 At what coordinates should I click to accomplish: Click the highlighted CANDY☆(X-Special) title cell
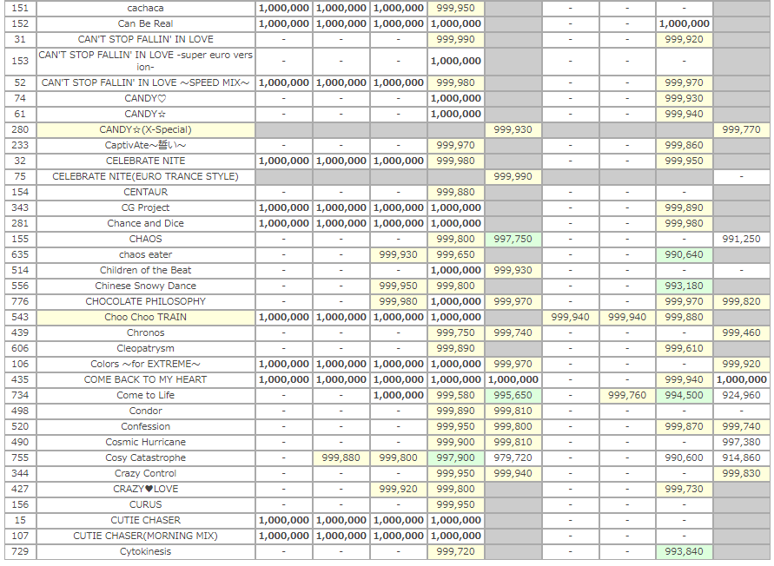(x=146, y=129)
